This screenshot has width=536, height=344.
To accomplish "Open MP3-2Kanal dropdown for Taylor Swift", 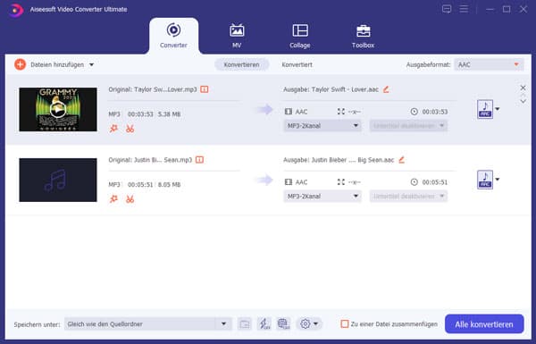I will (x=322, y=126).
